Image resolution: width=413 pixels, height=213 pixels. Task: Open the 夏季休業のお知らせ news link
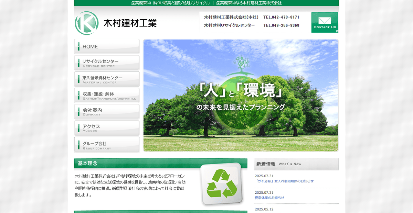(x=269, y=198)
